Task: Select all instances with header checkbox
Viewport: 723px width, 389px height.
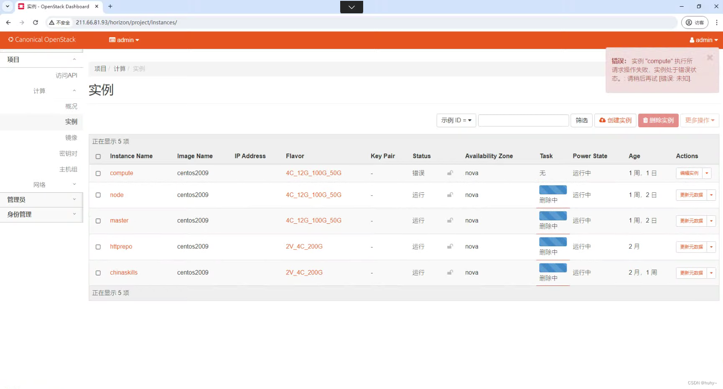Action: [x=98, y=157]
